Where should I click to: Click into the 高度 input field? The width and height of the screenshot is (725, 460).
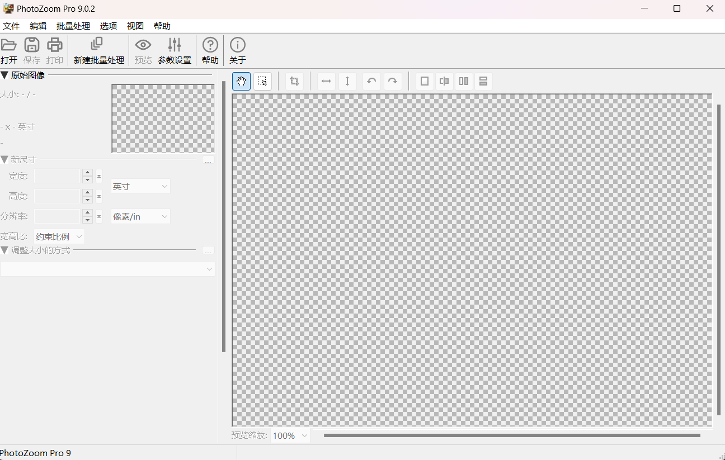(x=57, y=196)
